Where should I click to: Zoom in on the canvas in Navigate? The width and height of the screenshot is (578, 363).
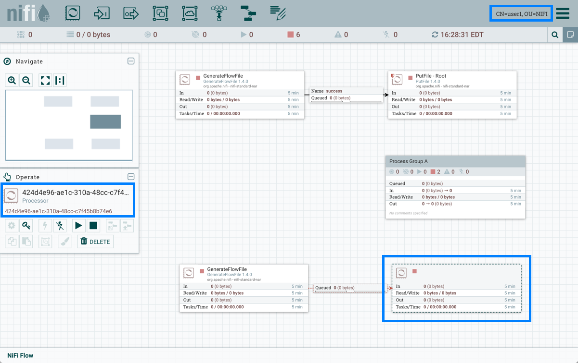click(x=12, y=81)
